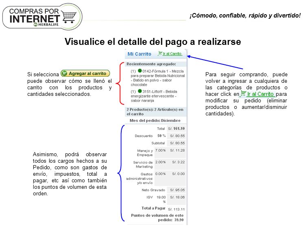This screenshot has width=306, height=230.
Task: Click the shopping cart graphic in the logo
Action: pos(69,17)
